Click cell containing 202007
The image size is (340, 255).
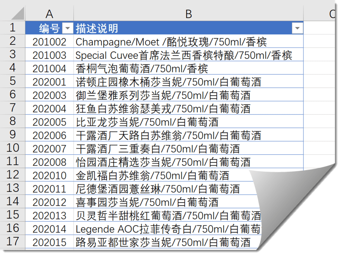49,149
